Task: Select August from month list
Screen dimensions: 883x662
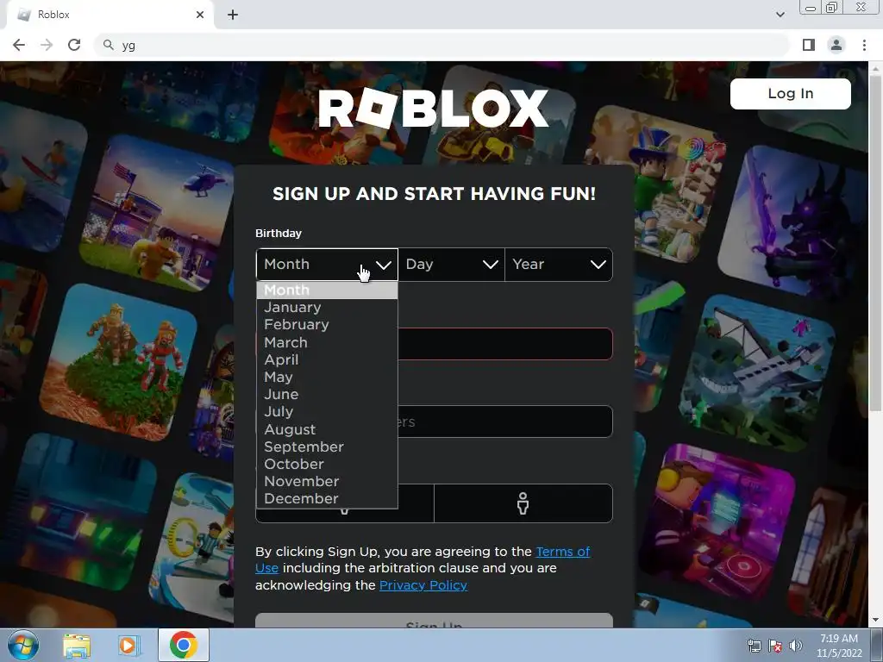Action: pos(327,429)
